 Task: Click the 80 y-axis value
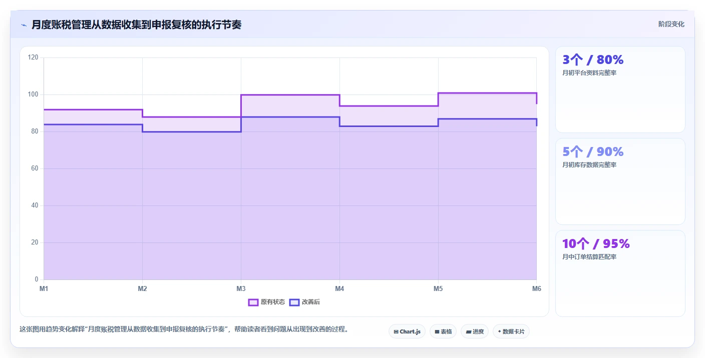[x=35, y=131]
